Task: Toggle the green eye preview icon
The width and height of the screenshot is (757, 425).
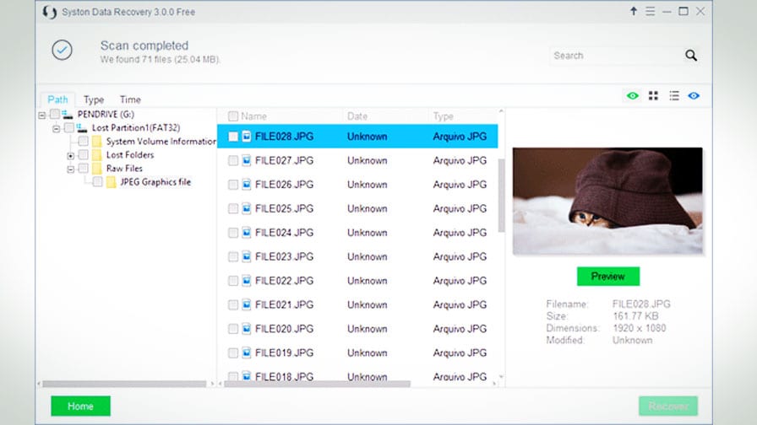Action: click(633, 96)
